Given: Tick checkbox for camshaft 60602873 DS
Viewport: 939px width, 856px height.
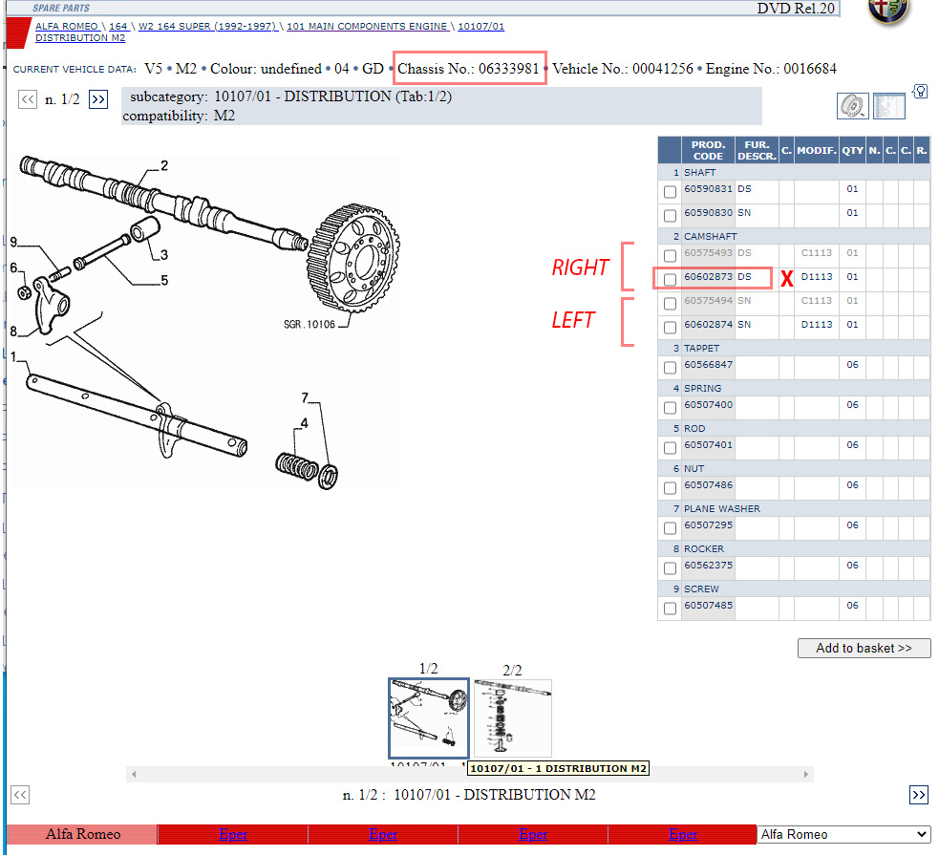Looking at the screenshot, I should click(671, 280).
